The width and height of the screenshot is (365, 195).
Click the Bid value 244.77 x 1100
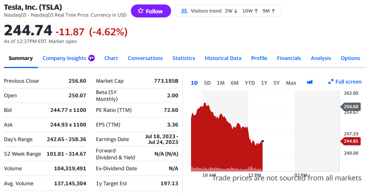click(68, 110)
